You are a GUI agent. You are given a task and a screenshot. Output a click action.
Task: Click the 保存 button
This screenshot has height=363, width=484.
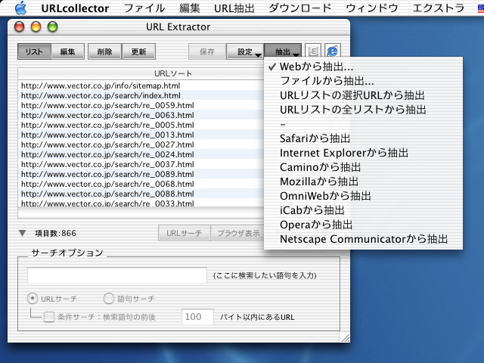pos(206,51)
